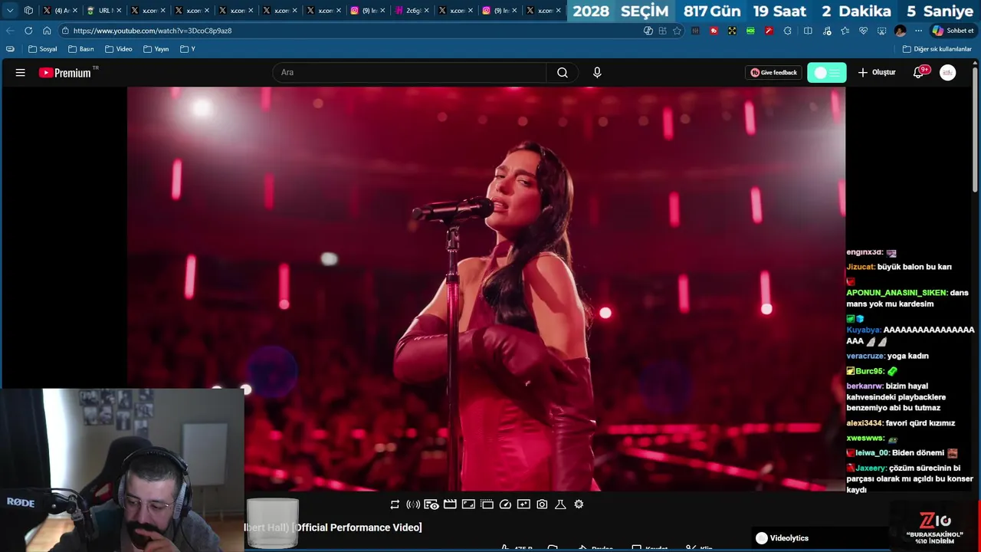Click alexi3434 chat username
The height and width of the screenshot is (552, 981).
point(865,423)
